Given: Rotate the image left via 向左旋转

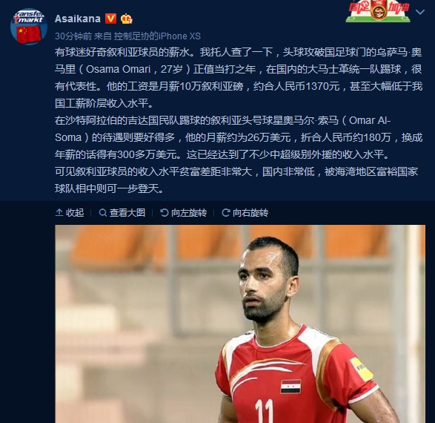Looking at the screenshot, I should 189,213.
